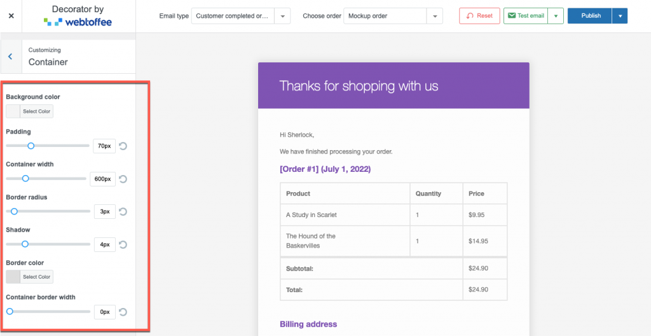Image resolution: width=651 pixels, height=336 pixels.
Task: Expand the Publish options arrow
Action: (620, 16)
